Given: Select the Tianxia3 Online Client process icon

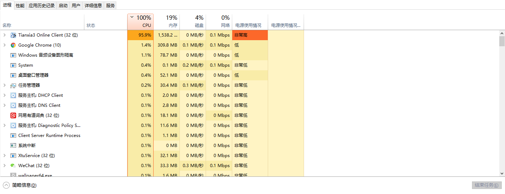Looking at the screenshot, I should [x=13, y=35].
